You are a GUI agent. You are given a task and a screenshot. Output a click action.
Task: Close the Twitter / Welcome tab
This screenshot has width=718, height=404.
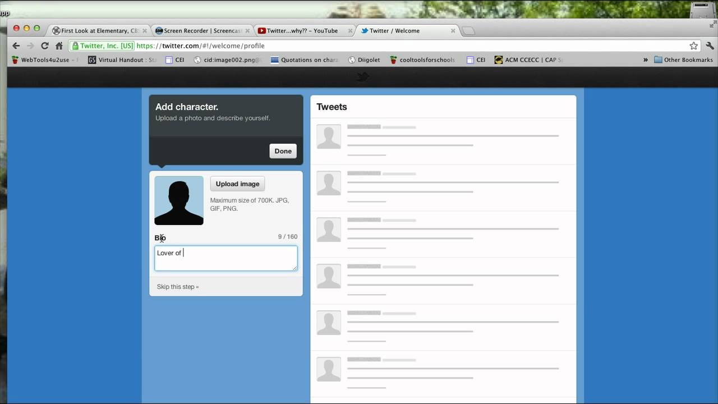pos(453,31)
